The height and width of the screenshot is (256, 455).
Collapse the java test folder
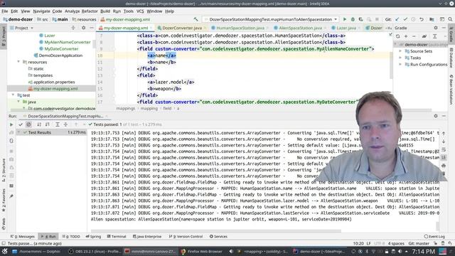click(18, 102)
